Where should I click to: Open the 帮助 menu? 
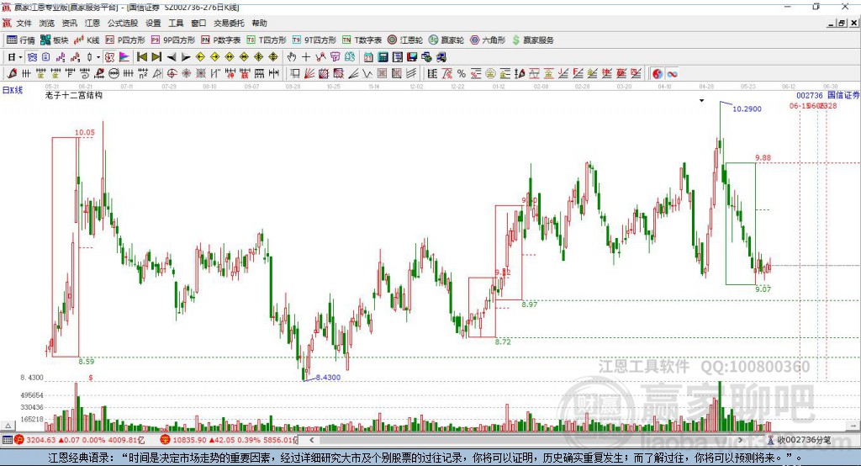pyautogui.click(x=259, y=23)
